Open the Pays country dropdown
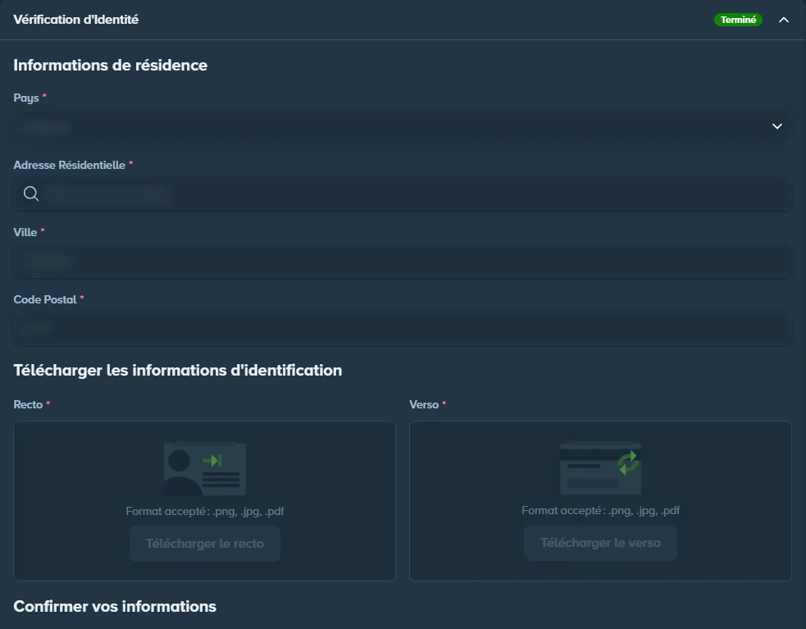 click(x=402, y=126)
